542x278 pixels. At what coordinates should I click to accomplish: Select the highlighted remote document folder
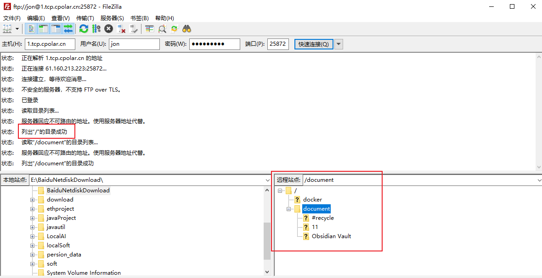316,209
